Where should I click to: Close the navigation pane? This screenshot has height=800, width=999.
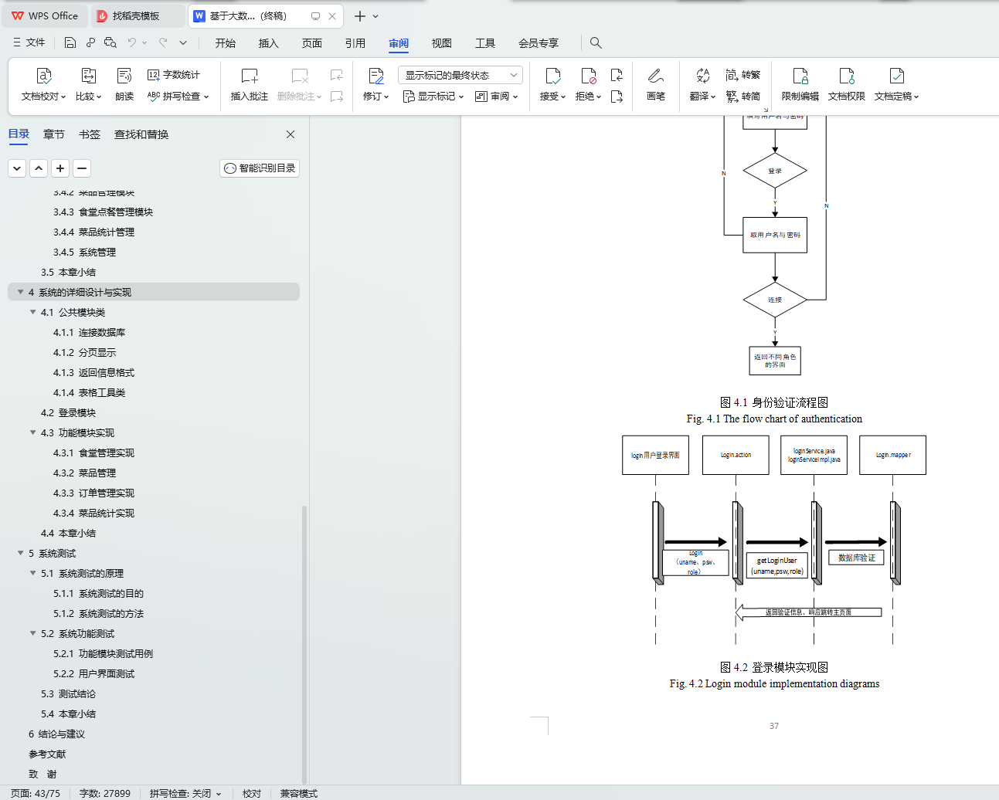point(291,134)
